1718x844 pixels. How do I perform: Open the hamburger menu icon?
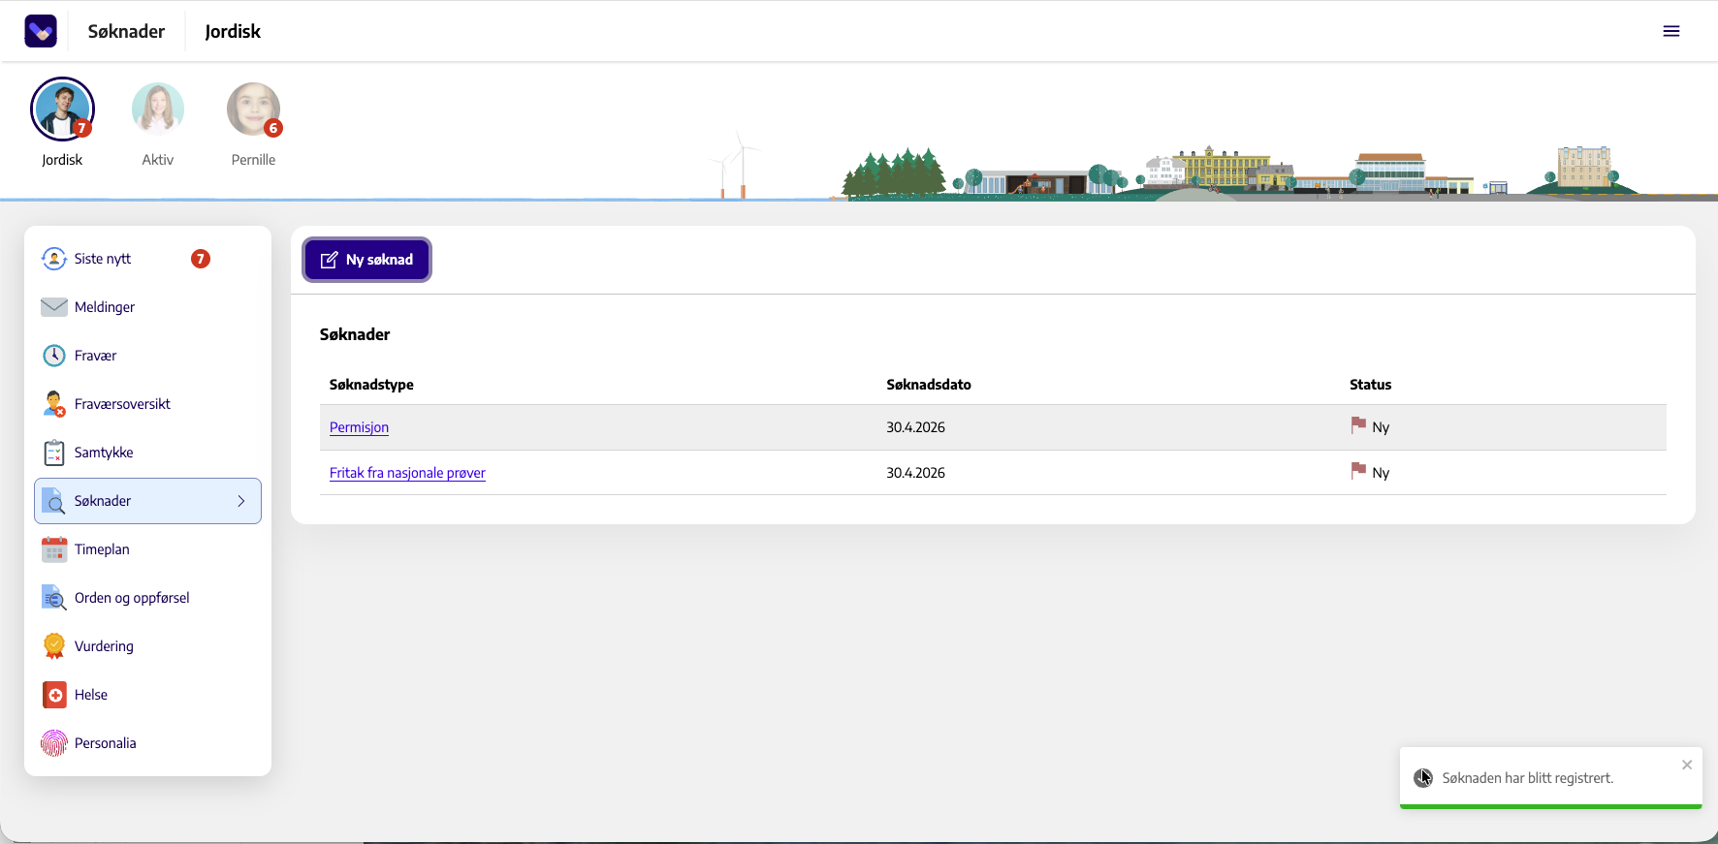click(x=1671, y=31)
